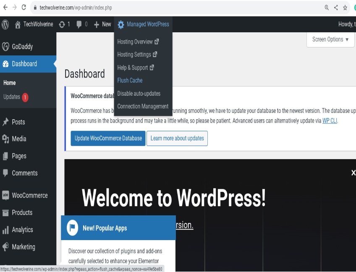Open the Posts sidebar label

coord(18,122)
